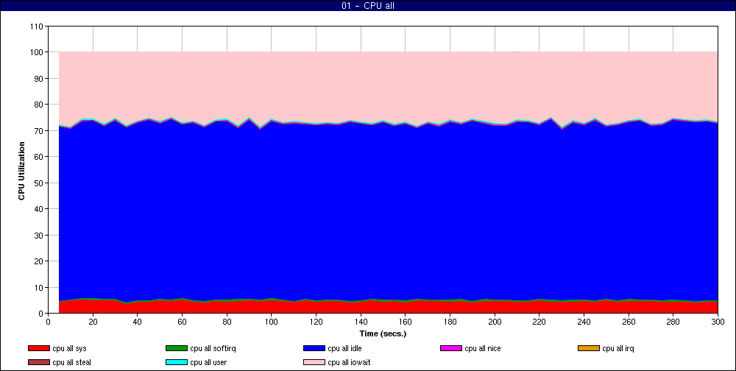
Task: Click the cyan 'cpu all user' legend swatch
Action: click(177, 362)
